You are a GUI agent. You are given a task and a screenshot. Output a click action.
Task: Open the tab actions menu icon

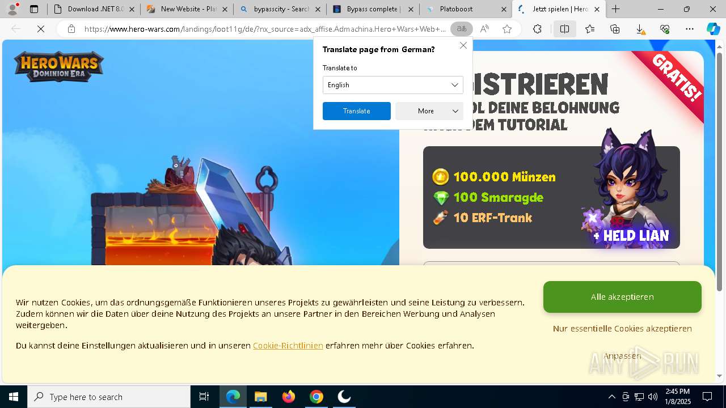click(x=34, y=9)
